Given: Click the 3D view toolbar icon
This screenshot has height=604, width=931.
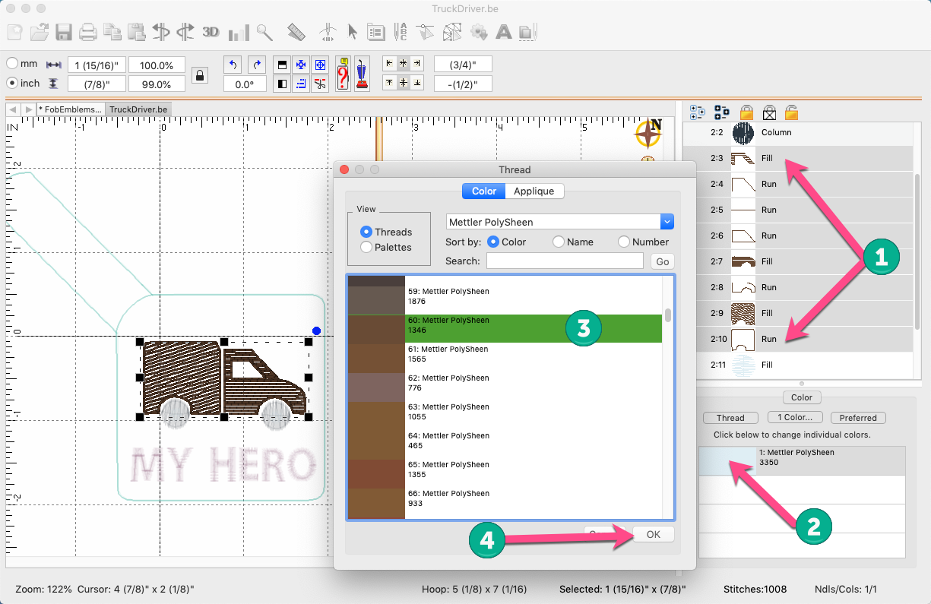Looking at the screenshot, I should pos(211,32).
